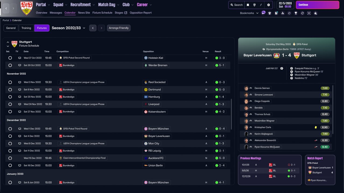Click Ryan Kavuma-McQueen's 8.40 rating badge

[325, 147]
